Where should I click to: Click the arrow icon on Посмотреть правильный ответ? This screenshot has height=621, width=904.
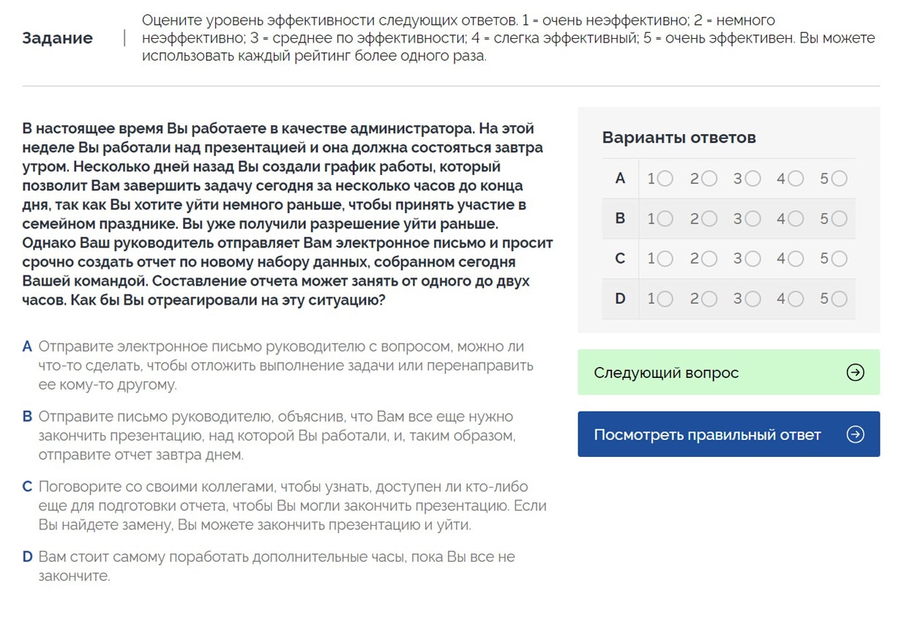855,434
